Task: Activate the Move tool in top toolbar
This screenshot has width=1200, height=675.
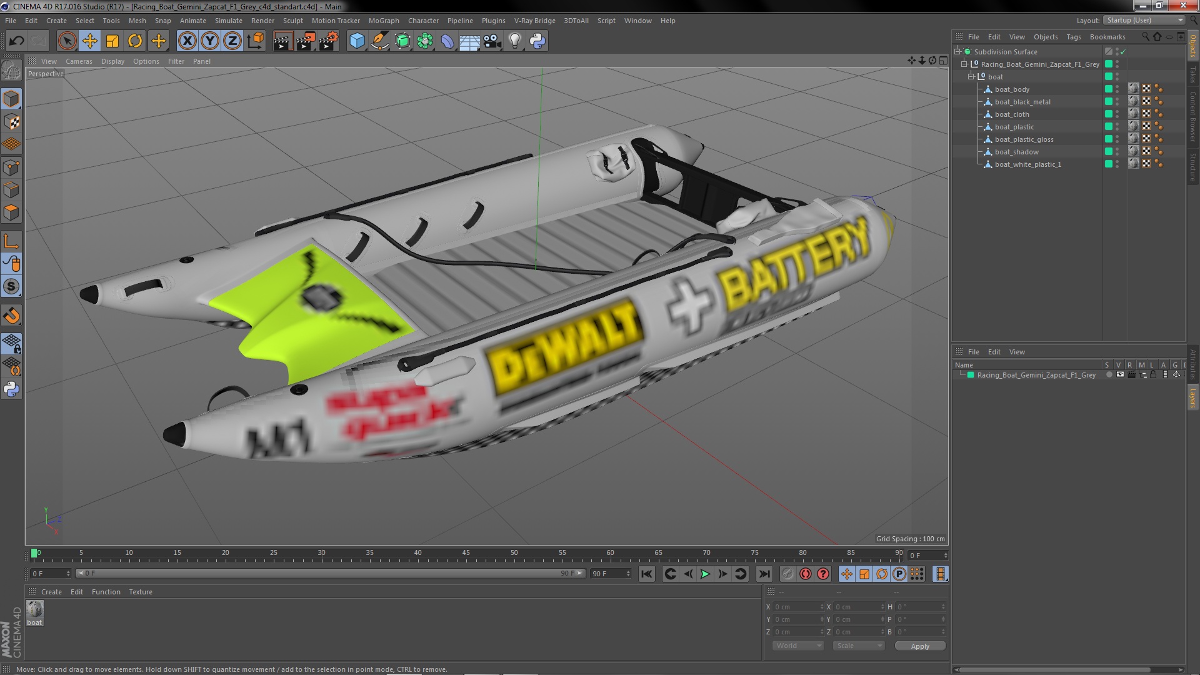Action: pos(90,41)
